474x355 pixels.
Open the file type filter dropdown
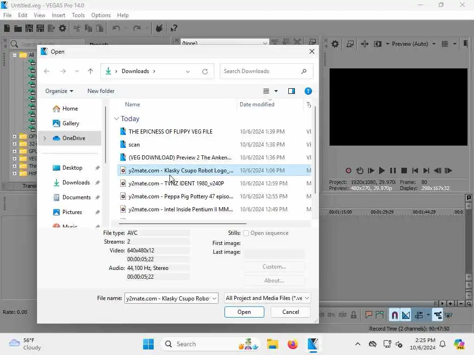coord(307,298)
